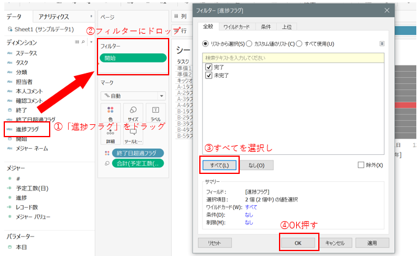420x256 pixels.
Task: Enable the 除外(X) checkbox
Action: (361, 165)
